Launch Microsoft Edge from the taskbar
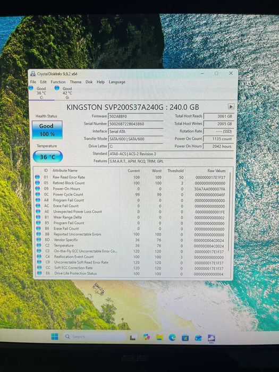Viewport: 279px width, 372px height. pos(172,337)
